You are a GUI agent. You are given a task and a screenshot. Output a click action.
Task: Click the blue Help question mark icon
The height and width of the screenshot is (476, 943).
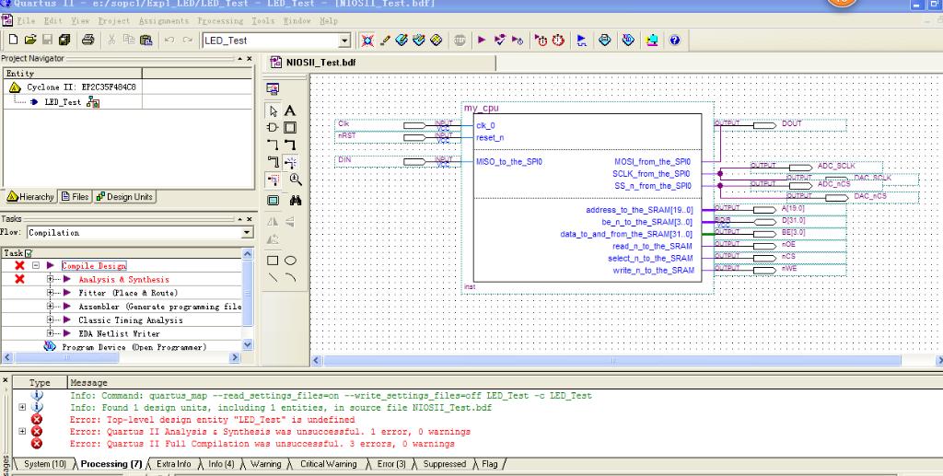pyautogui.click(x=675, y=41)
